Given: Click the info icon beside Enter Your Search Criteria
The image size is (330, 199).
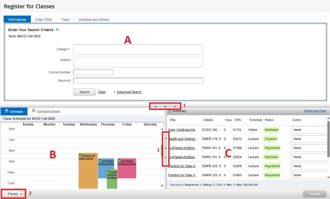Looking at the screenshot, I should pos(57,30).
